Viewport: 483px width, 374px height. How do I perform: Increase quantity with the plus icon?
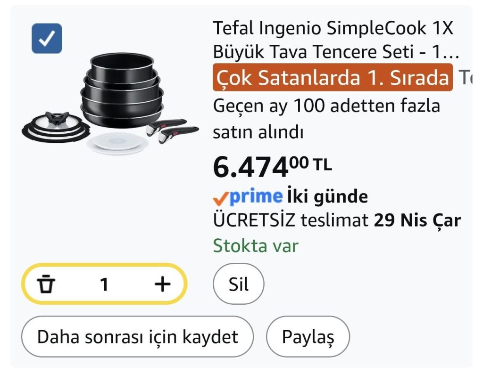point(162,284)
